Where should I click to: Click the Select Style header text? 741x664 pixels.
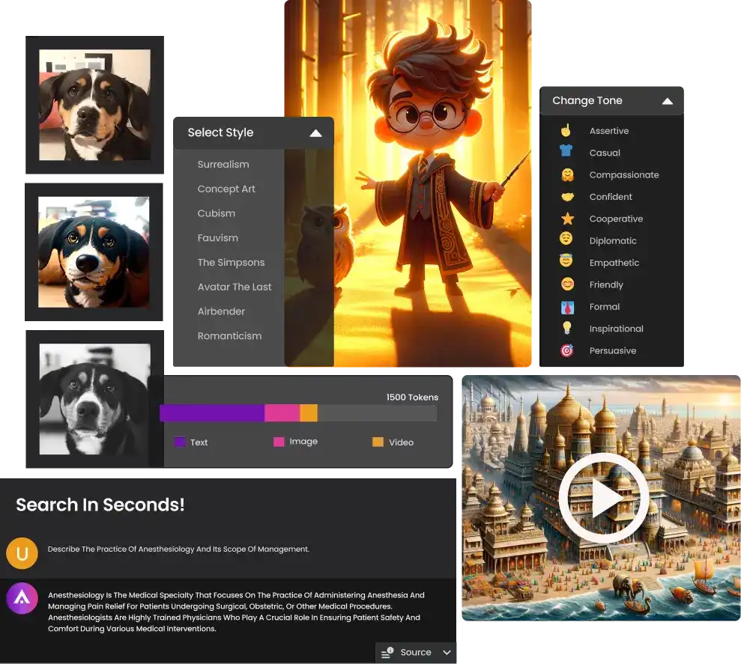point(220,133)
